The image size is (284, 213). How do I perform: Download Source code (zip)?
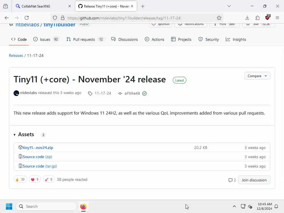37,157
